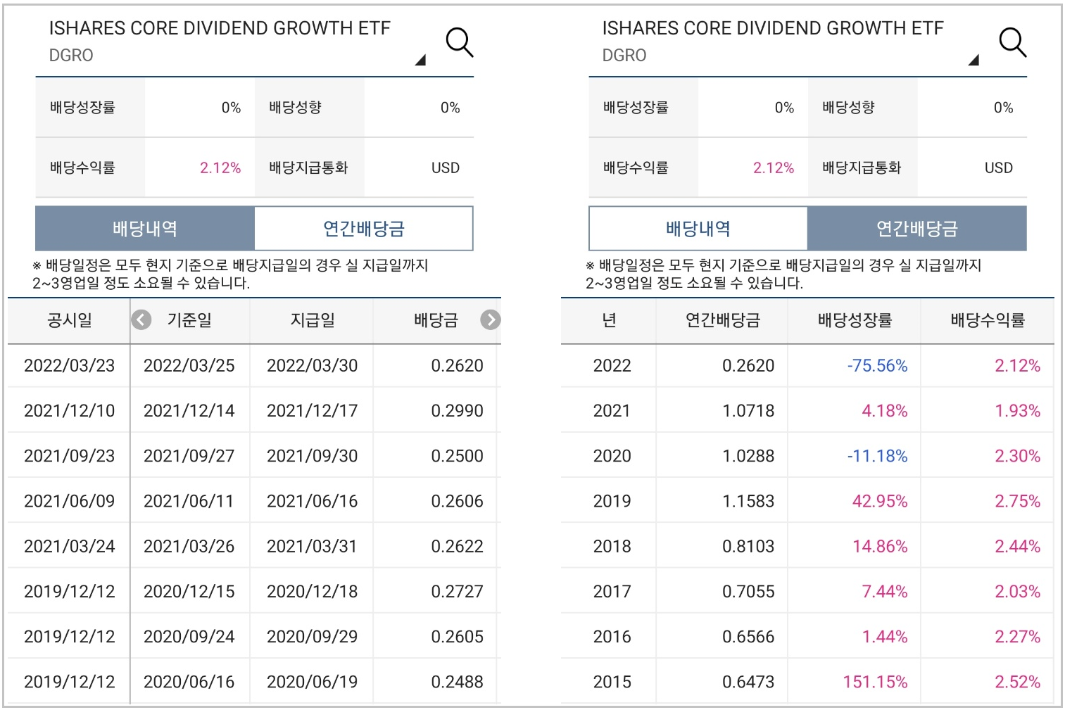Click the 2021/09/27 record date cell
The image size is (1065, 710).
189,456
